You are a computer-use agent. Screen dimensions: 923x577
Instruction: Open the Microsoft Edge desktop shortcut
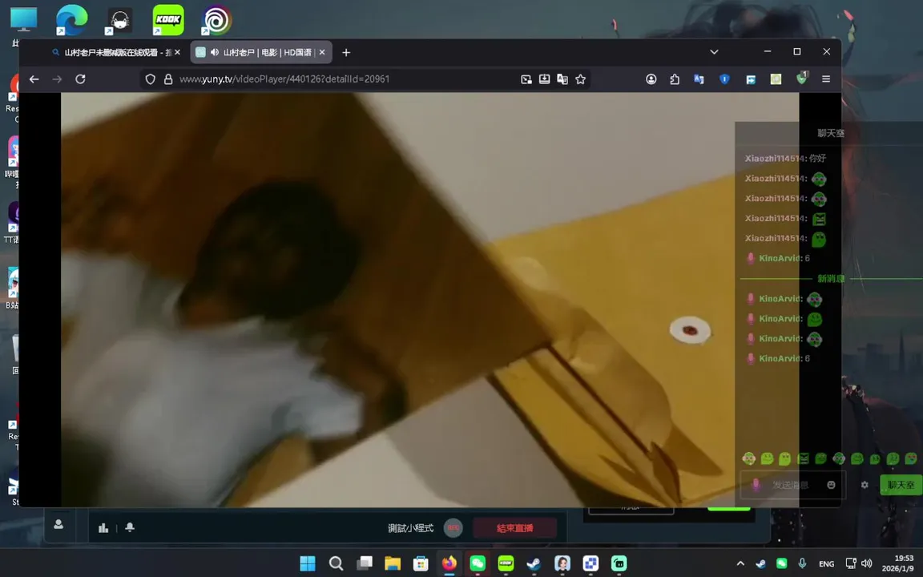click(x=72, y=20)
